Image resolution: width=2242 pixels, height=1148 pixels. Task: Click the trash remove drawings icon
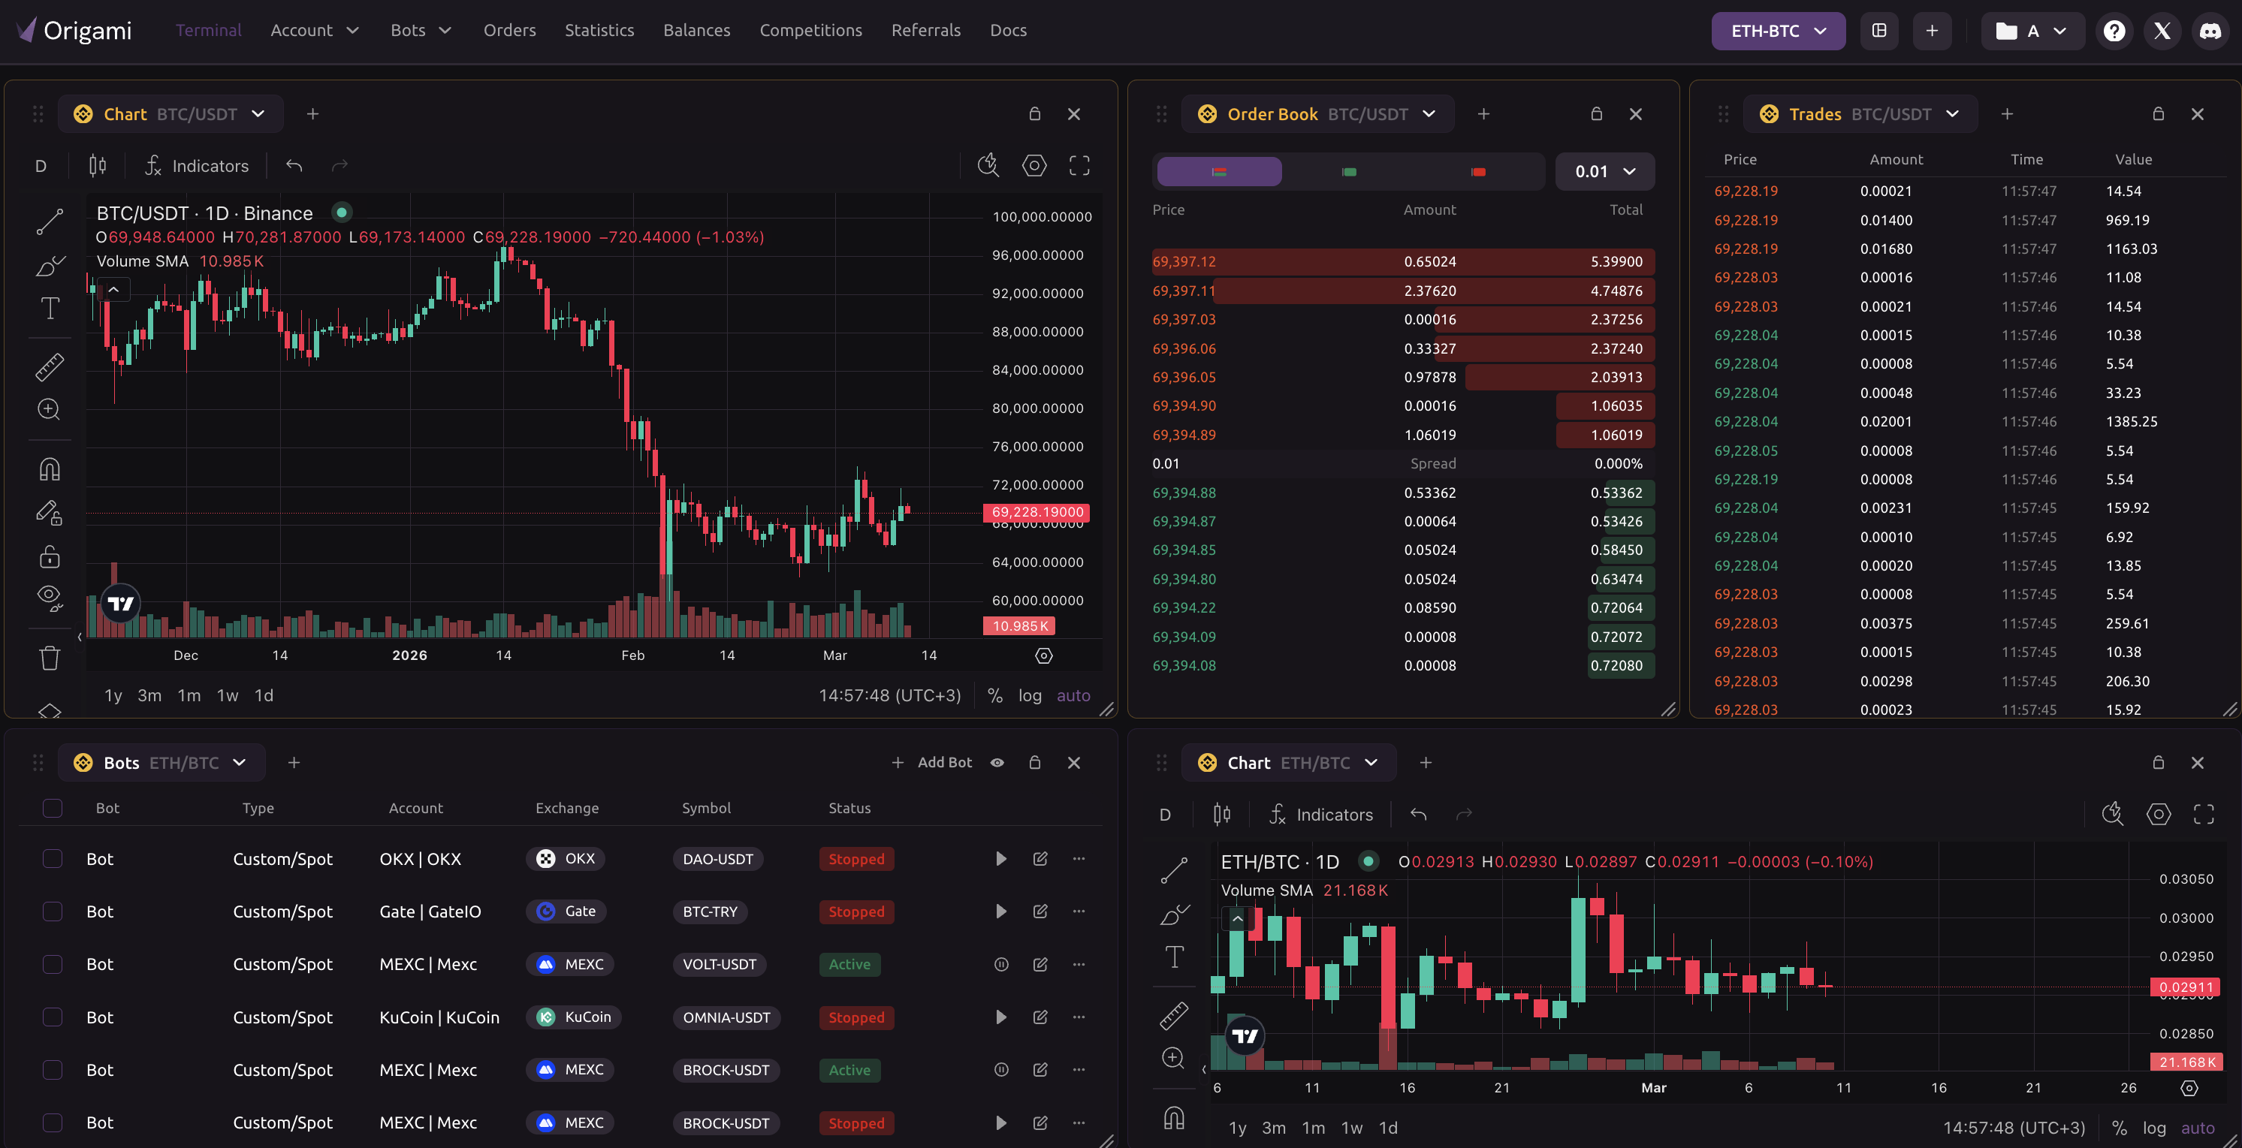50,658
